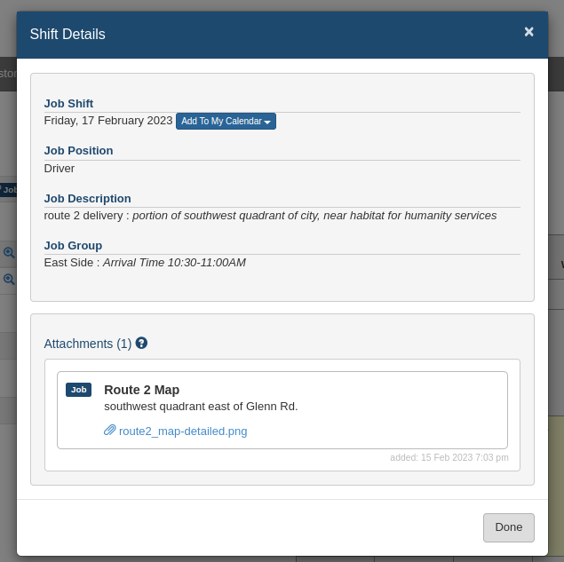Click the Job Position heading
564x562 pixels.
pos(78,151)
